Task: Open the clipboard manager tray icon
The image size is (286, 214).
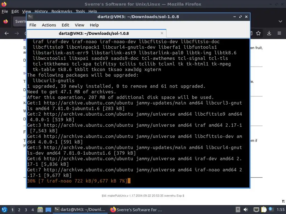Action: coord(264,210)
